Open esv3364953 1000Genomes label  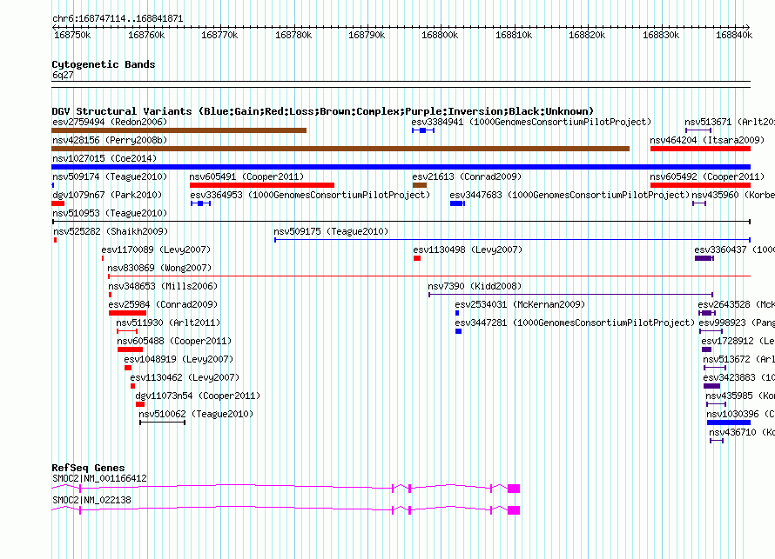[310, 195]
